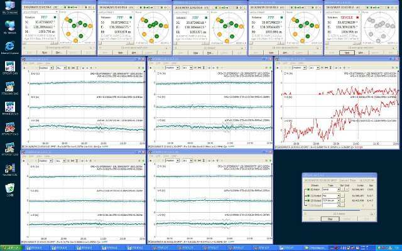Image resolution: width=402 pixels, height=251 pixels.
Task: Click the connect icon in top-middle RTKPLOT toolbar
Action: tap(151, 68)
